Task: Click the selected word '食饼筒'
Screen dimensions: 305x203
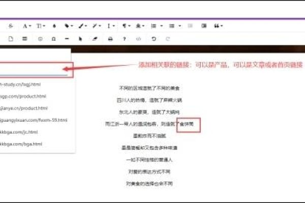Action: [187, 124]
